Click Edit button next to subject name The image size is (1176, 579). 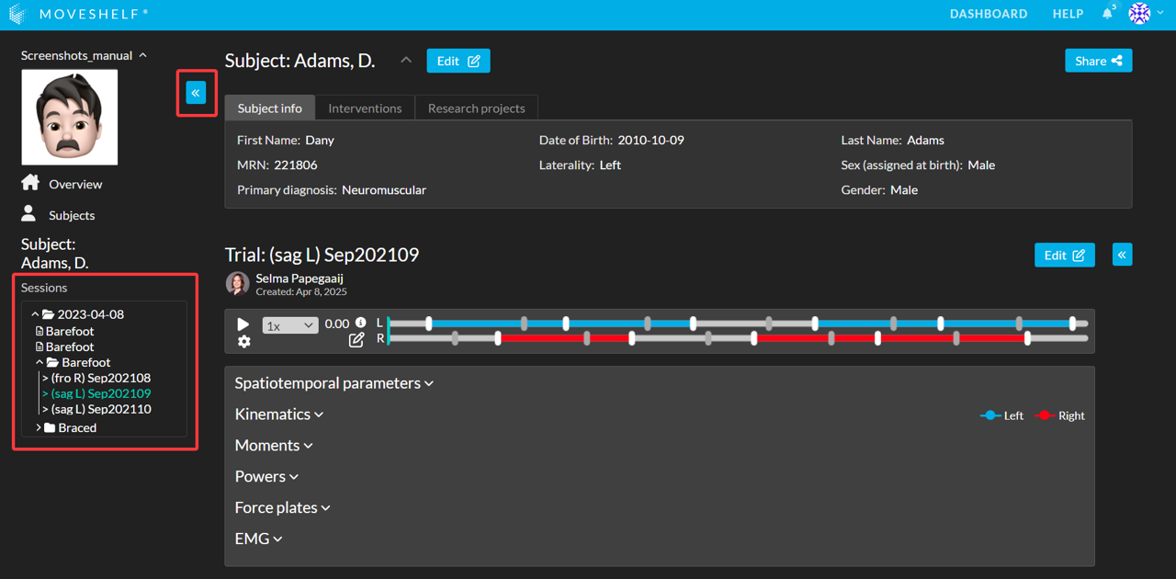point(458,61)
